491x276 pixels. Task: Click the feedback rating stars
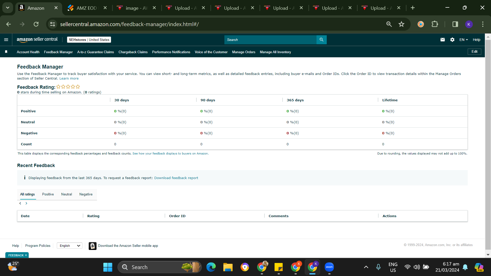[68, 87]
